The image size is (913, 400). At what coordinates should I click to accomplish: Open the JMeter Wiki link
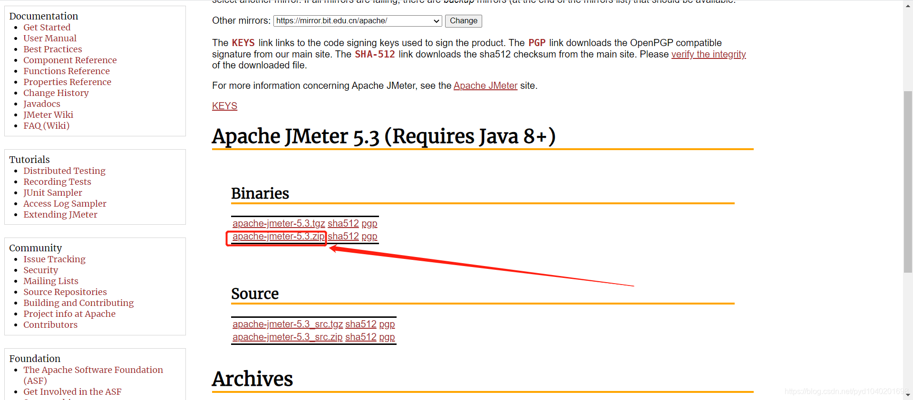click(49, 115)
